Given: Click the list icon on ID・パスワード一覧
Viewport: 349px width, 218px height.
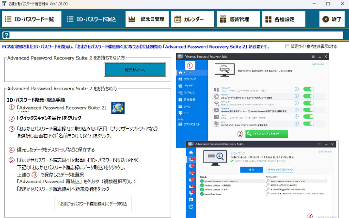Looking at the screenshot, I should point(8,19).
